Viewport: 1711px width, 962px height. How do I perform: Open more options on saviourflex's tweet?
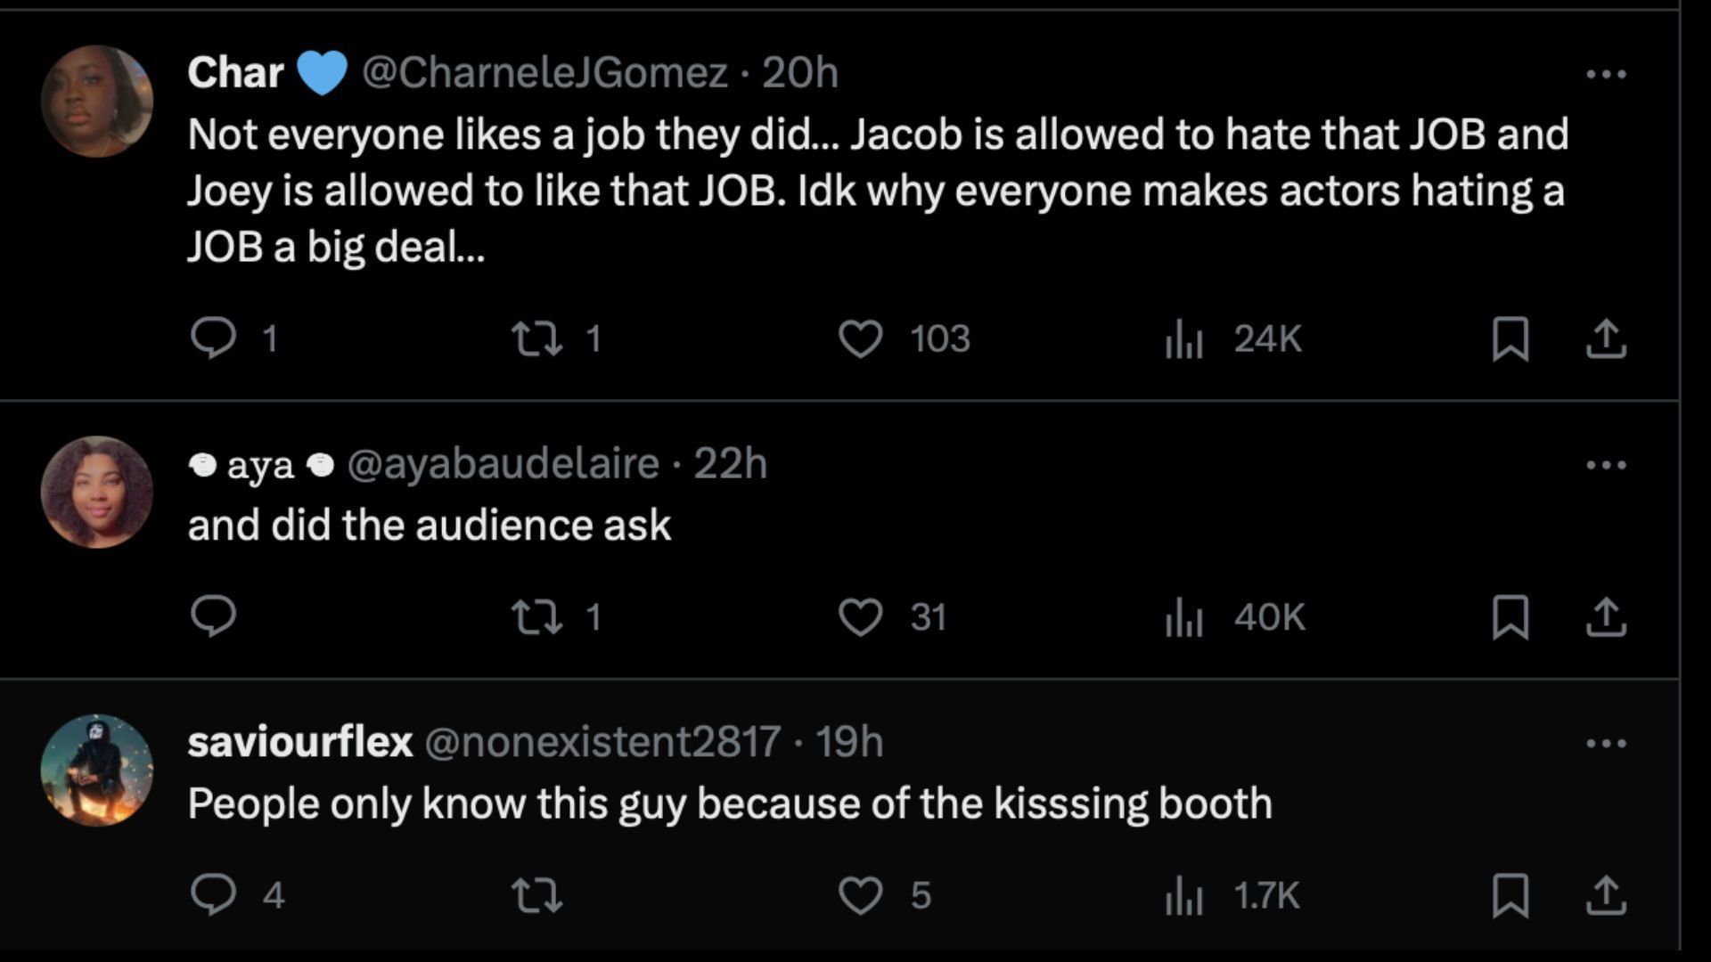point(1606,743)
